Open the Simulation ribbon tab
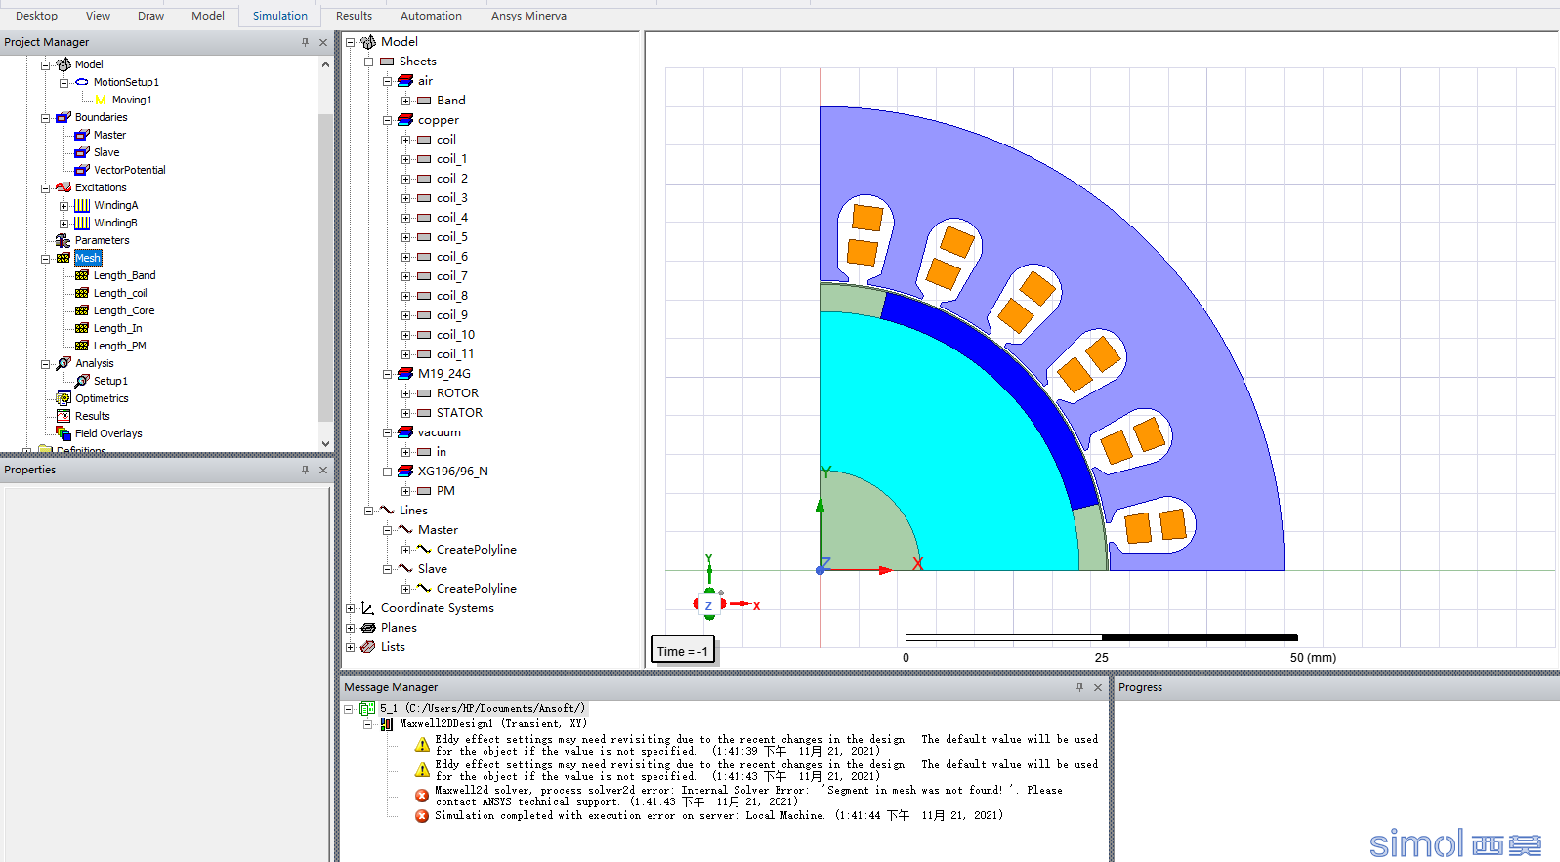This screenshot has height=862, width=1560. [x=279, y=16]
